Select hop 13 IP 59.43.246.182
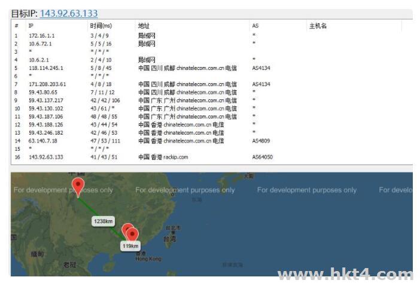Viewport: 420px width, 283px height. coord(46,133)
